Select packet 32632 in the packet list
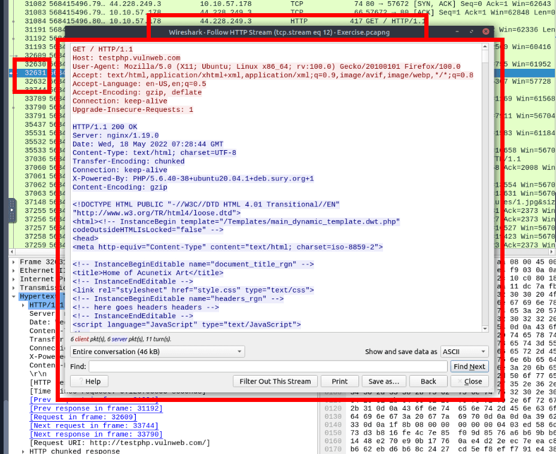 coord(35,81)
